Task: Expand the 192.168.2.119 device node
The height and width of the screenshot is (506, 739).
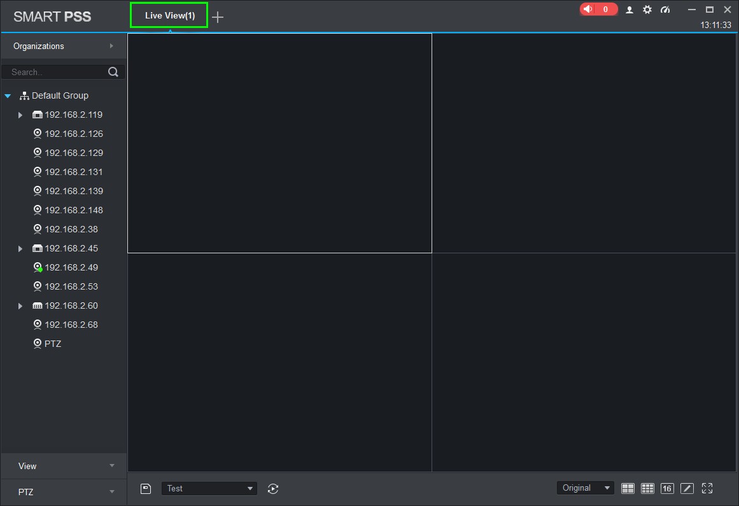Action: point(20,115)
